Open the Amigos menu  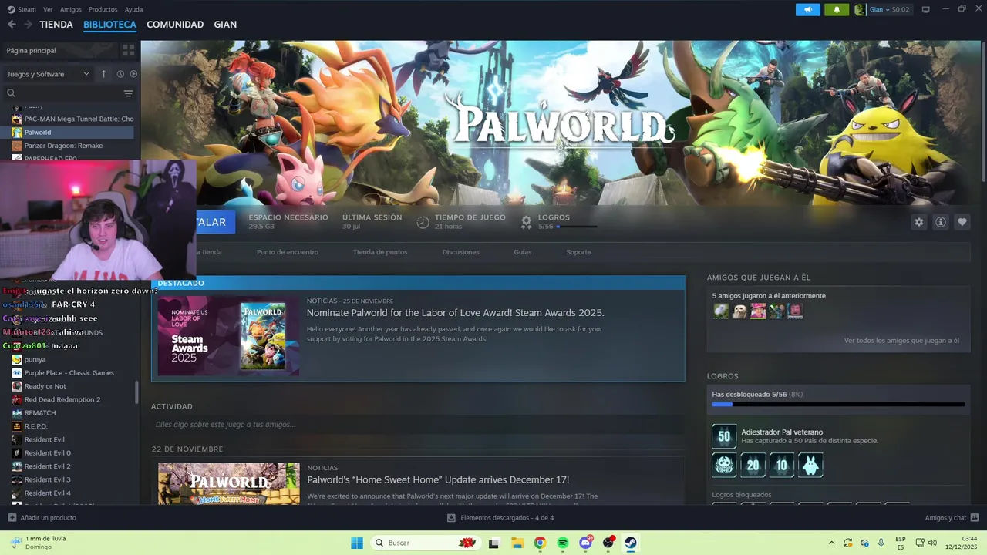(x=71, y=9)
